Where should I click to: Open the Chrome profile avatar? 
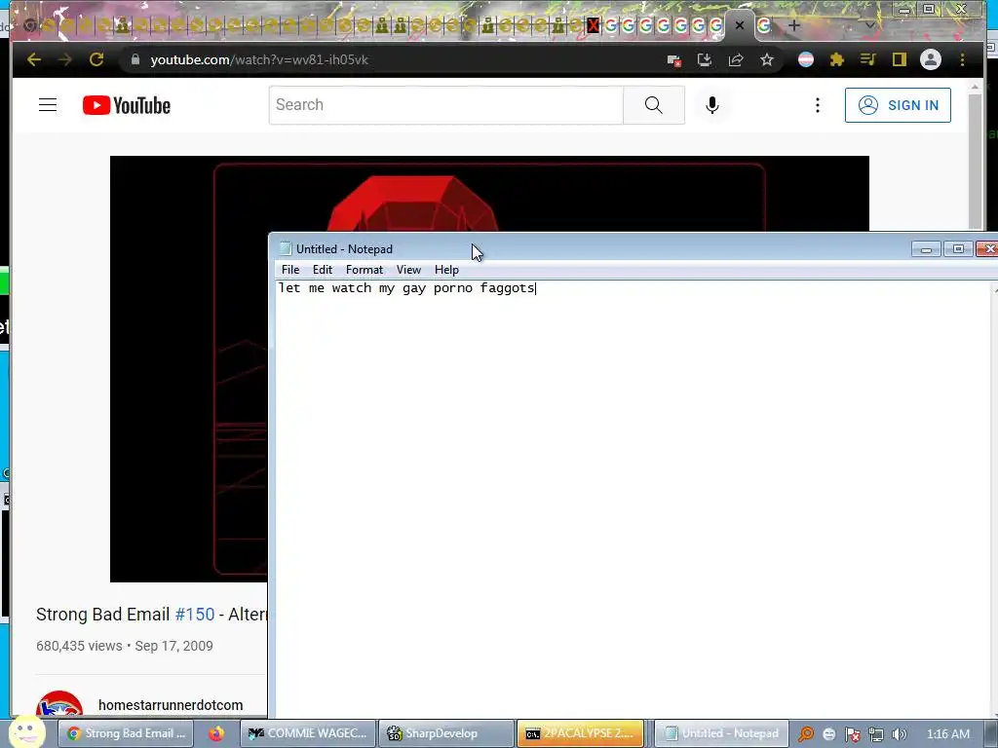[931, 59]
